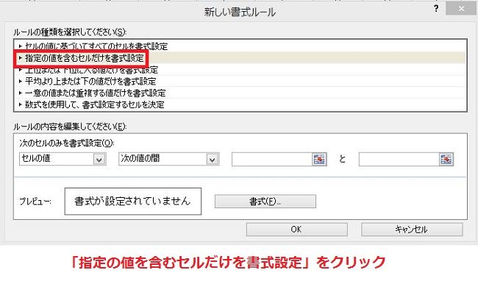This screenshot has width=478, height=284.
Task: Open the 'セルの値' dropdown
Action: (x=63, y=159)
